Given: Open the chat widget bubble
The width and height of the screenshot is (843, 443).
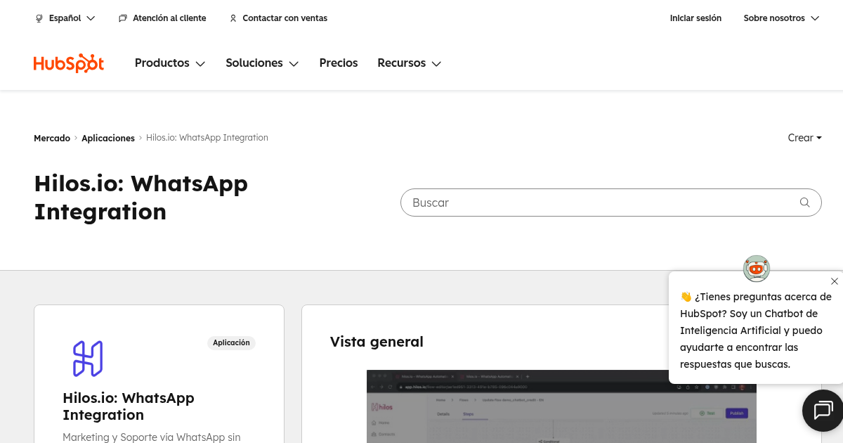Looking at the screenshot, I should [823, 411].
